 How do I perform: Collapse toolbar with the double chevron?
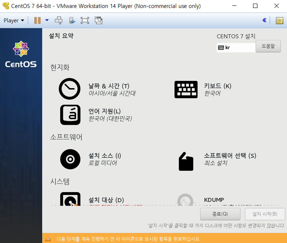pos(264,20)
